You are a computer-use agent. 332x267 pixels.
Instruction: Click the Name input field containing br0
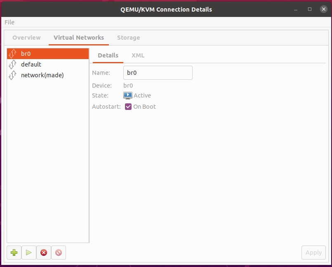click(x=158, y=73)
